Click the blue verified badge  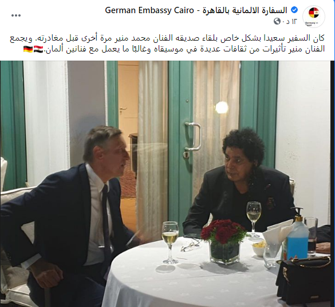[294, 10]
